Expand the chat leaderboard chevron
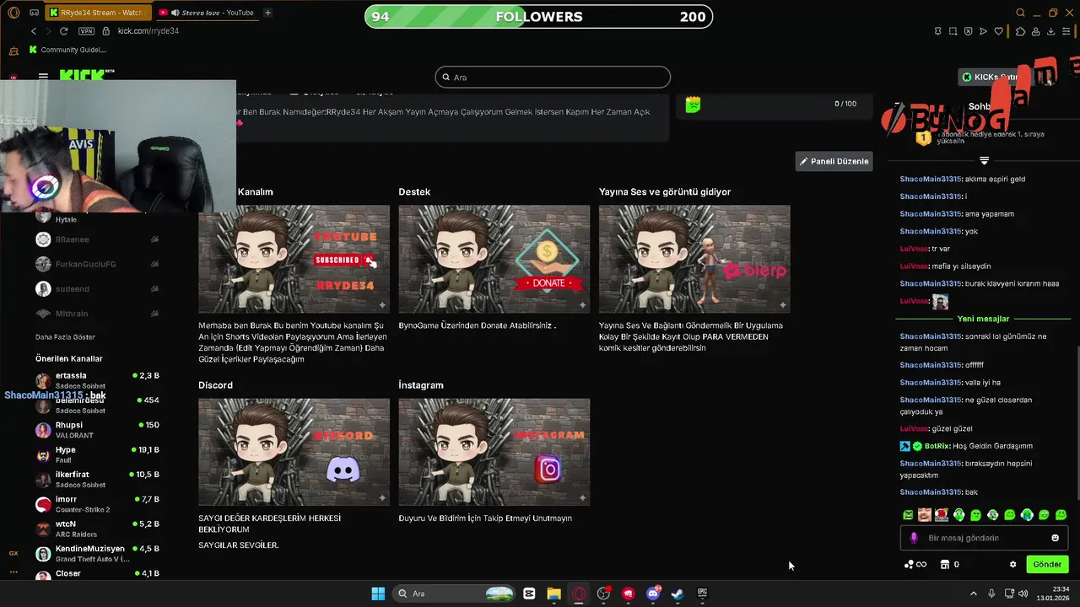 (984, 160)
